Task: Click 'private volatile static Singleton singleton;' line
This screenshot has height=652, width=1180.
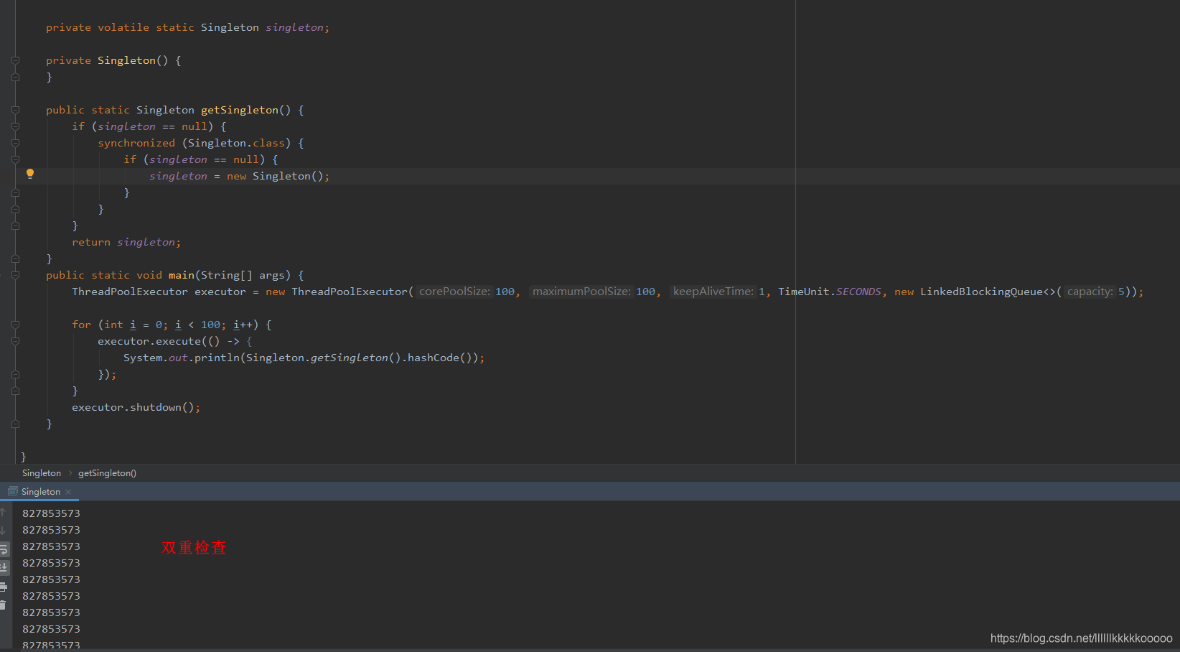Action: pos(188,27)
